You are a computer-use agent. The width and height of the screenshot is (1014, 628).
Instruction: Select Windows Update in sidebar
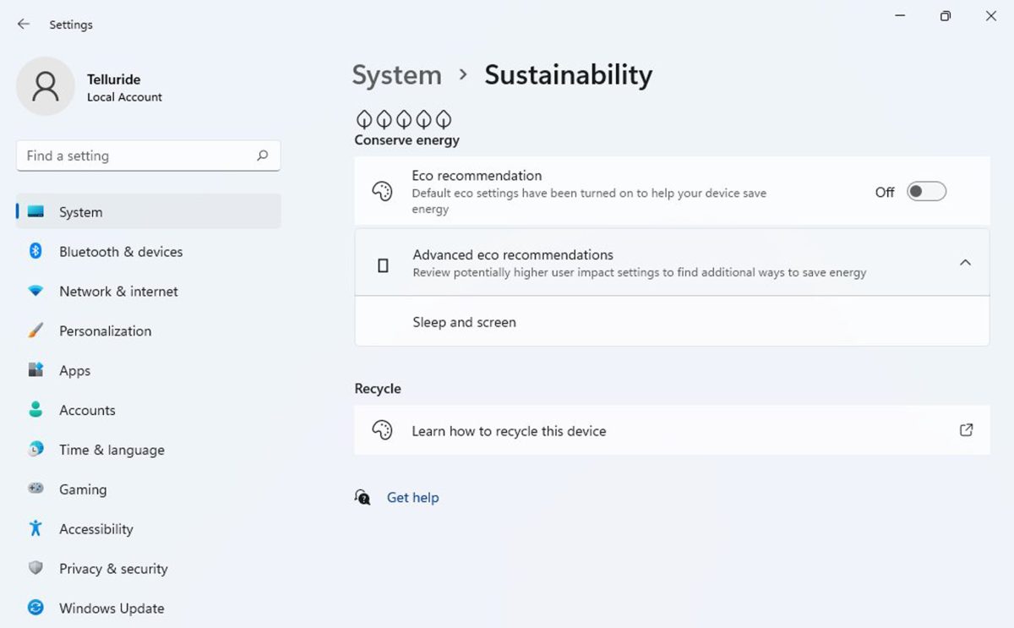click(149, 608)
